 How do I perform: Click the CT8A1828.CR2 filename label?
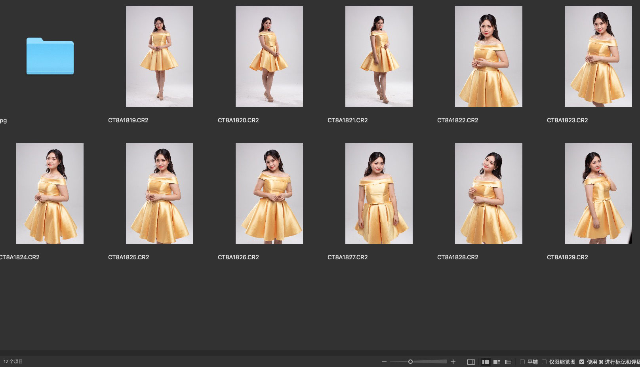(x=457, y=257)
